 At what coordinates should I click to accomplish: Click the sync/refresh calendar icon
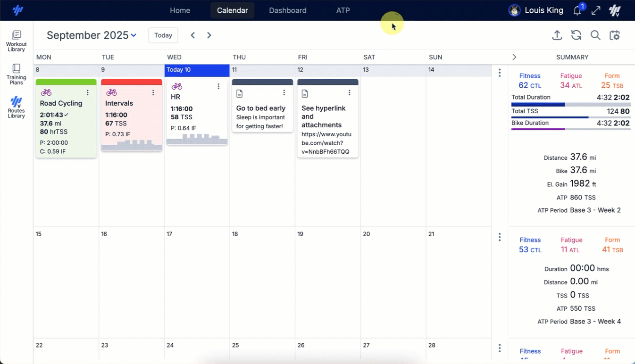pyautogui.click(x=576, y=35)
